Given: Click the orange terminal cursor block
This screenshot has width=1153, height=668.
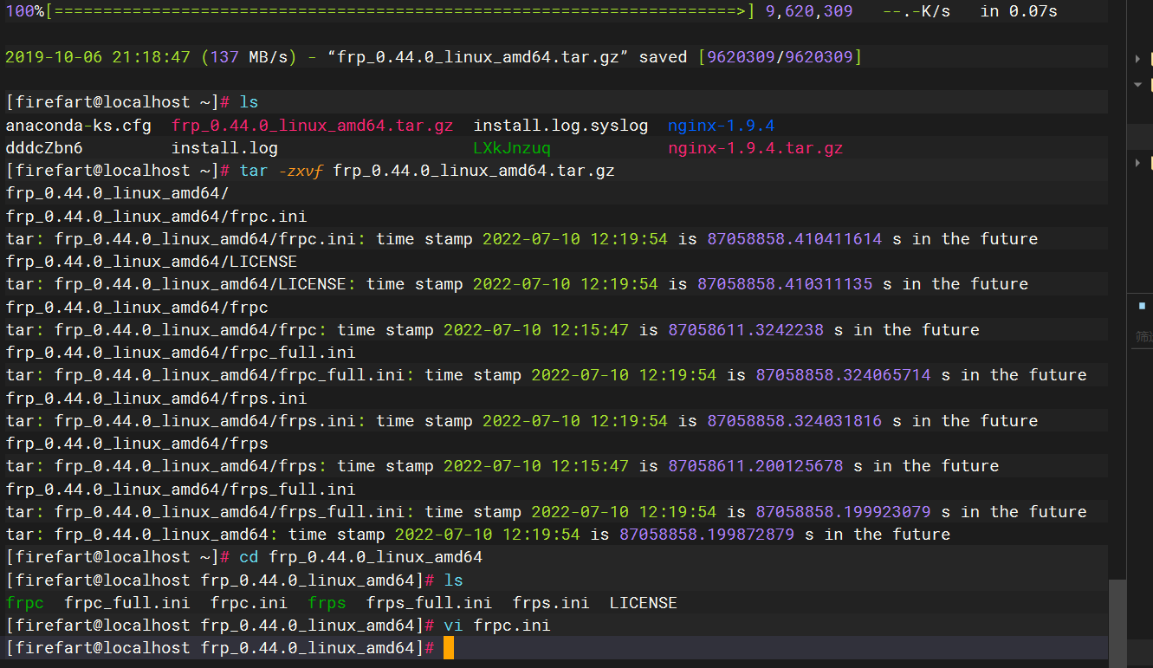Looking at the screenshot, I should coord(448,647).
